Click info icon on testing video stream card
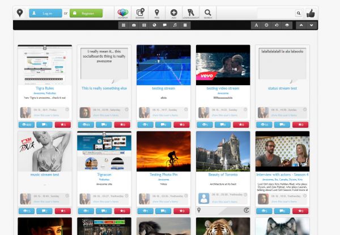The image size is (340, 235). pos(245,110)
